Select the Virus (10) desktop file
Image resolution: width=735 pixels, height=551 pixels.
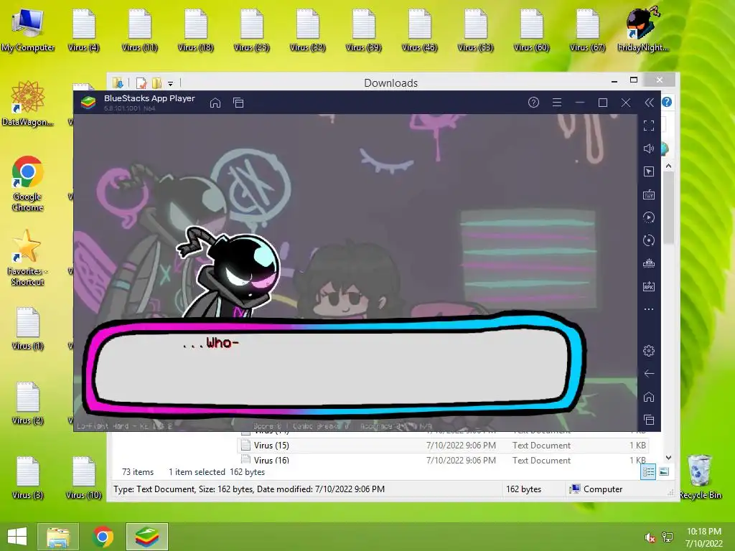(83, 478)
